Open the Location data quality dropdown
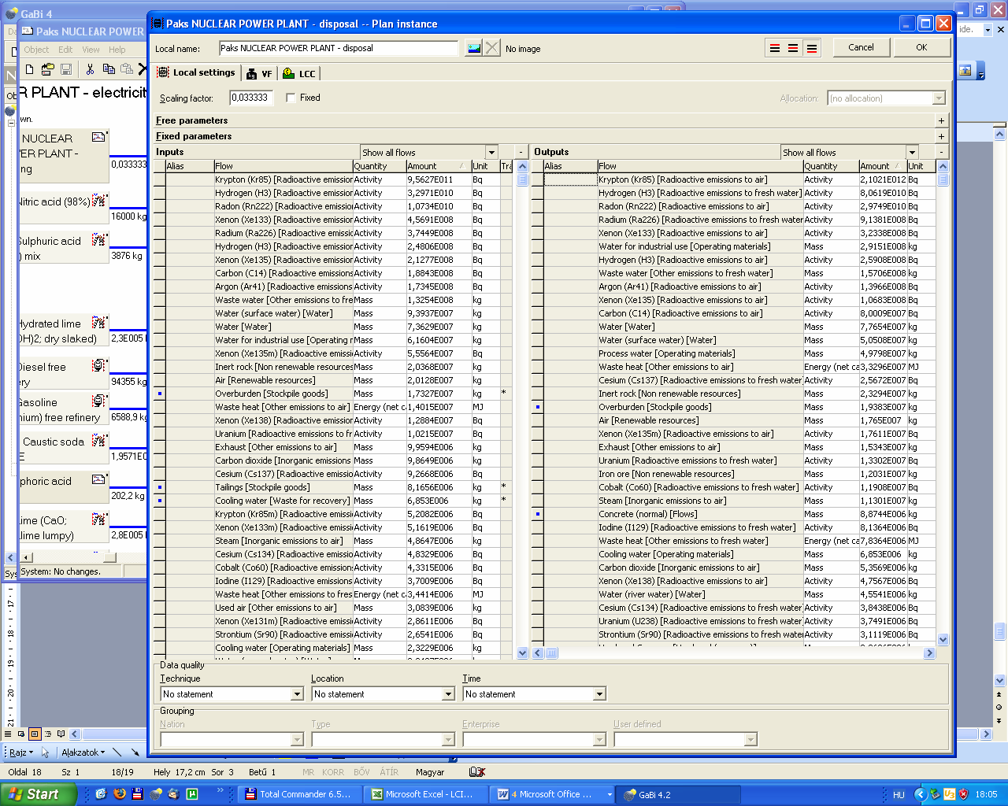 click(x=448, y=694)
